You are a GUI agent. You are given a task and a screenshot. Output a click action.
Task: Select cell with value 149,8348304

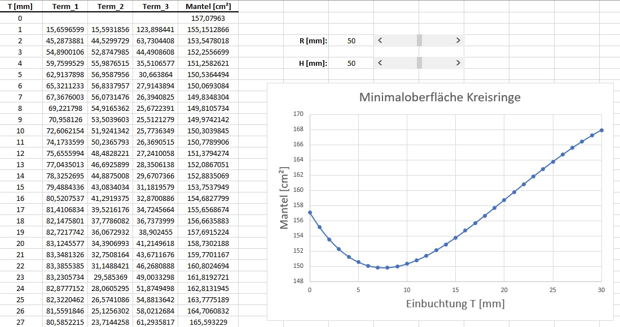(208, 97)
